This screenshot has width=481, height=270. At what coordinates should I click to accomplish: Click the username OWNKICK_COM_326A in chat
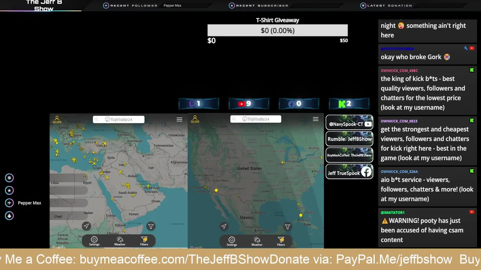pyautogui.click(x=399, y=172)
